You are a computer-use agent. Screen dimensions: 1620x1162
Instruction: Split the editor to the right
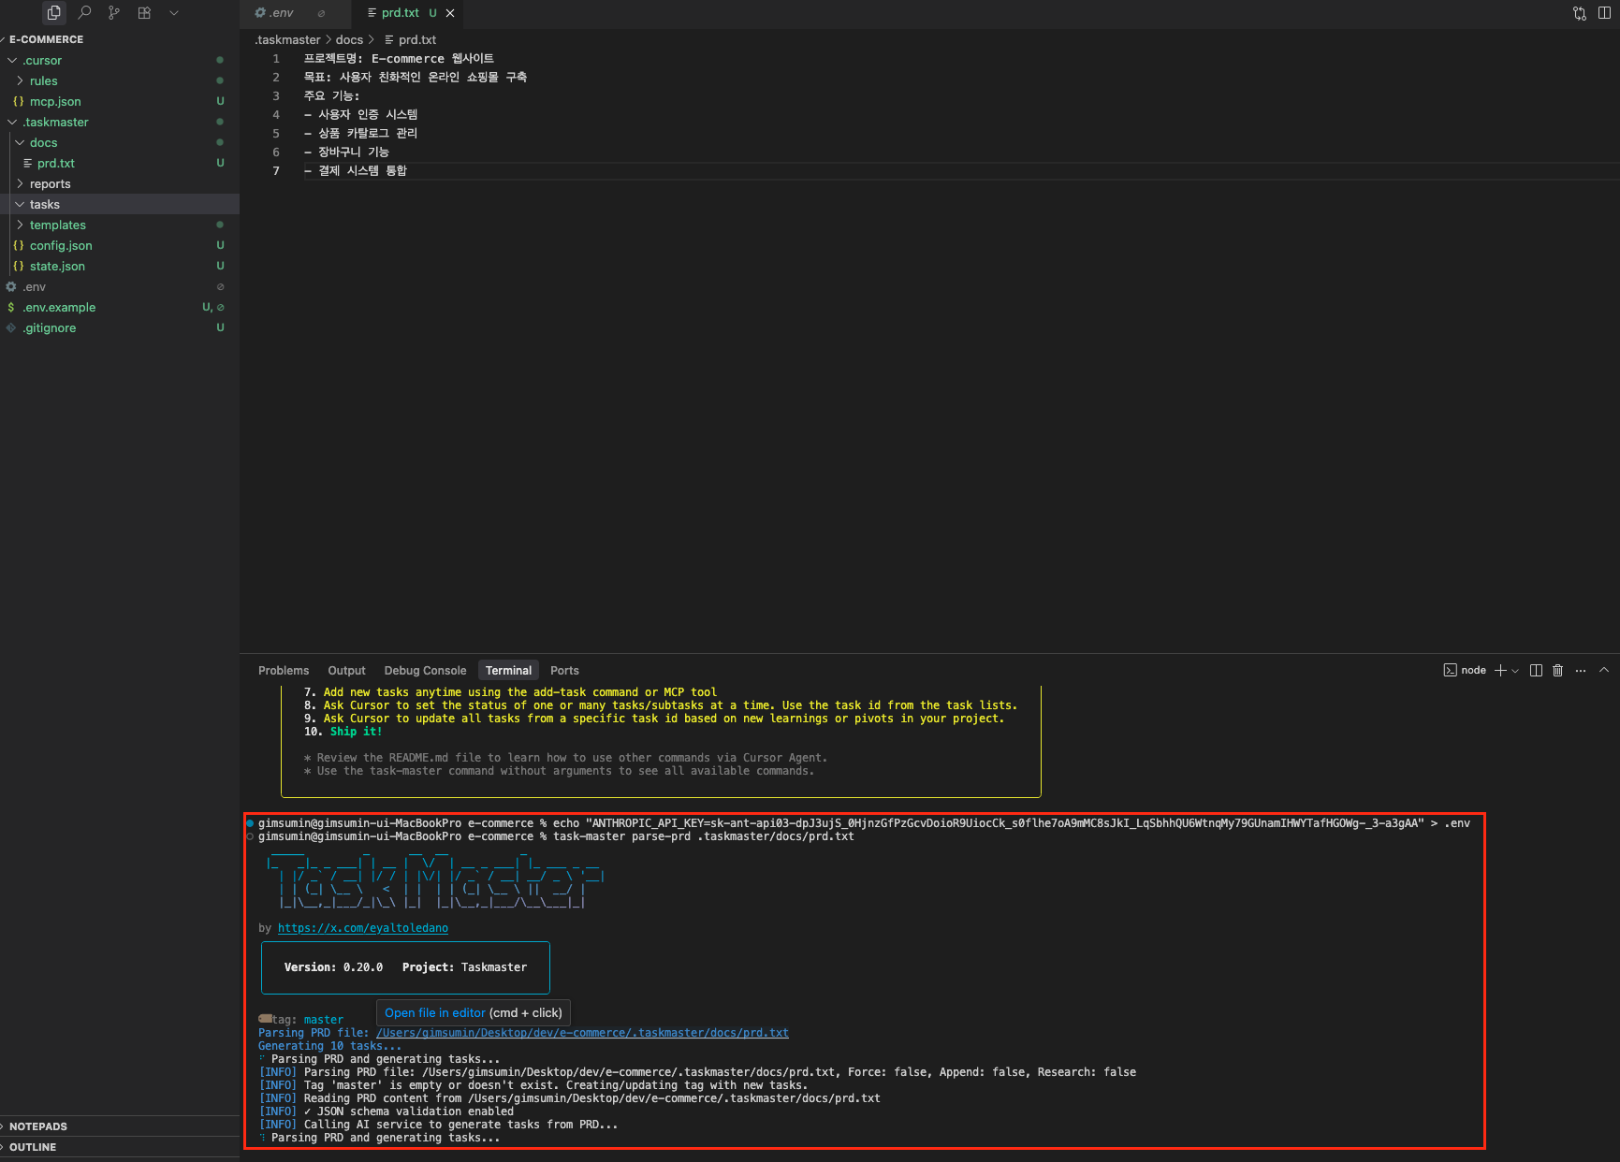click(x=1605, y=13)
